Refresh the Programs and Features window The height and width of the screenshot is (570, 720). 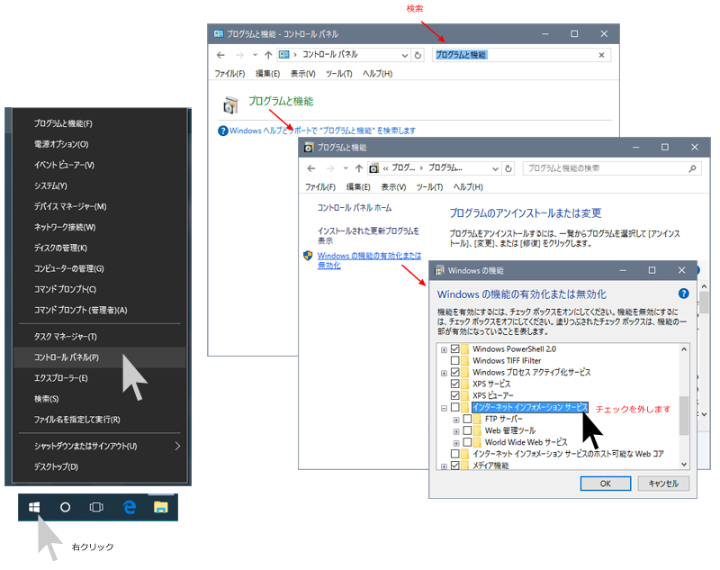point(508,168)
